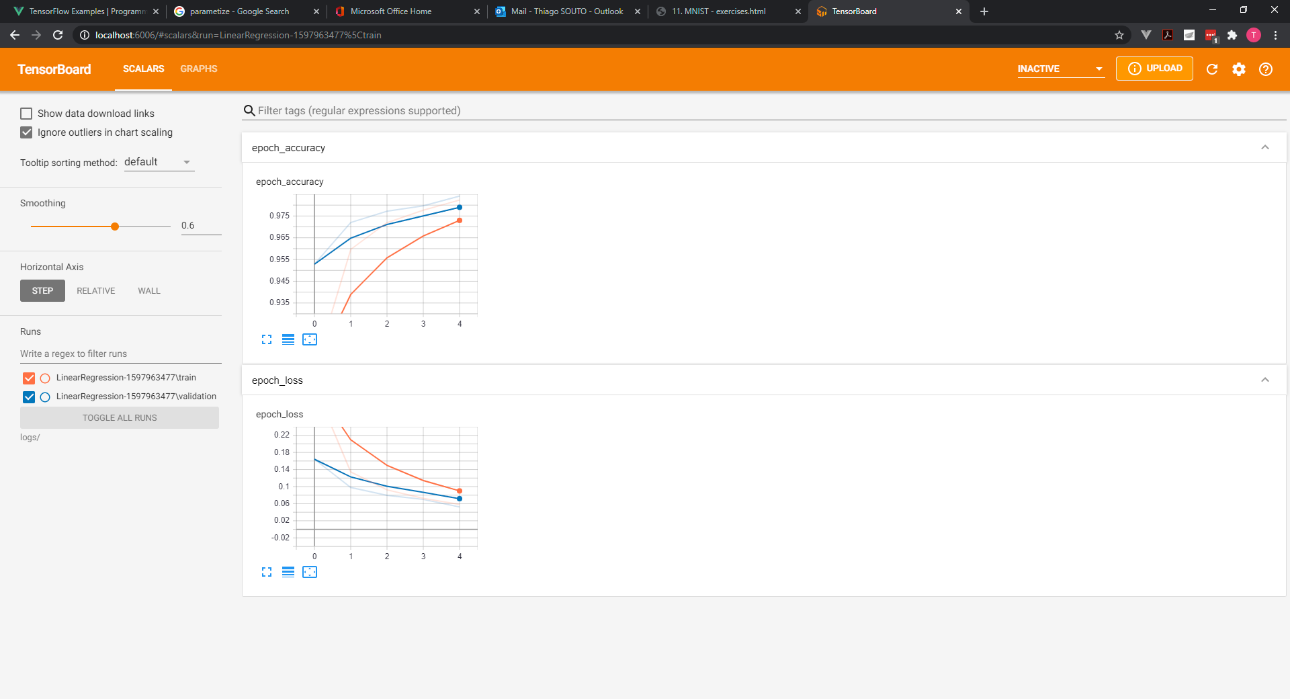The width and height of the screenshot is (1290, 699).
Task: Click the red notification extension icon
Action: 1211,36
